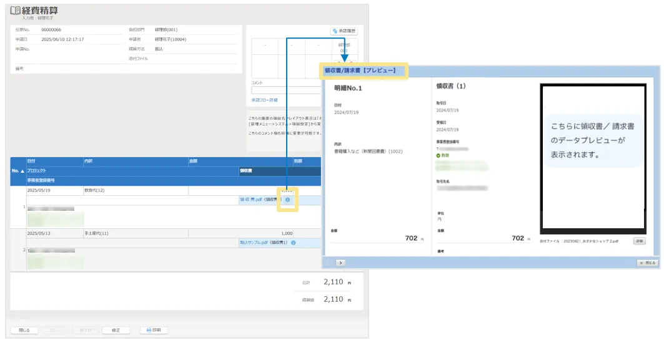The height and width of the screenshot is (343, 664).
Task: Open the 承認履歴 approval history
Action: pyautogui.click(x=345, y=31)
